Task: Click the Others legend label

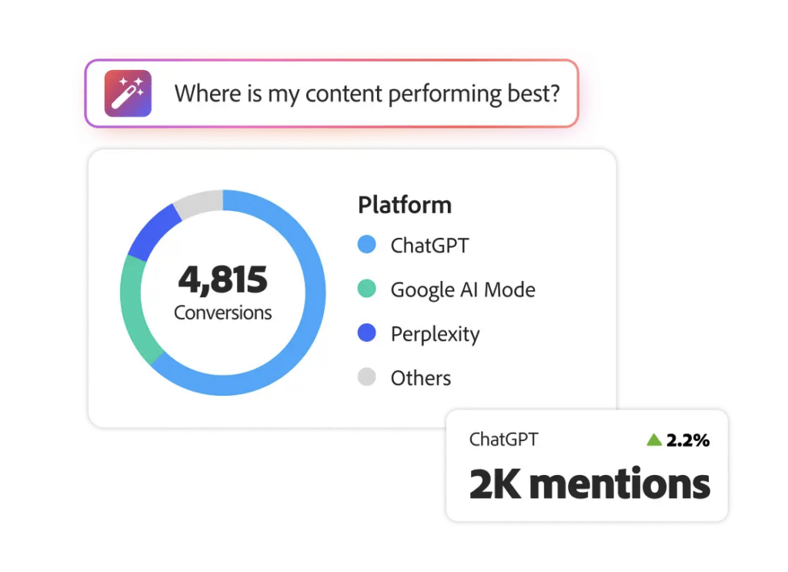Action: 421,378
